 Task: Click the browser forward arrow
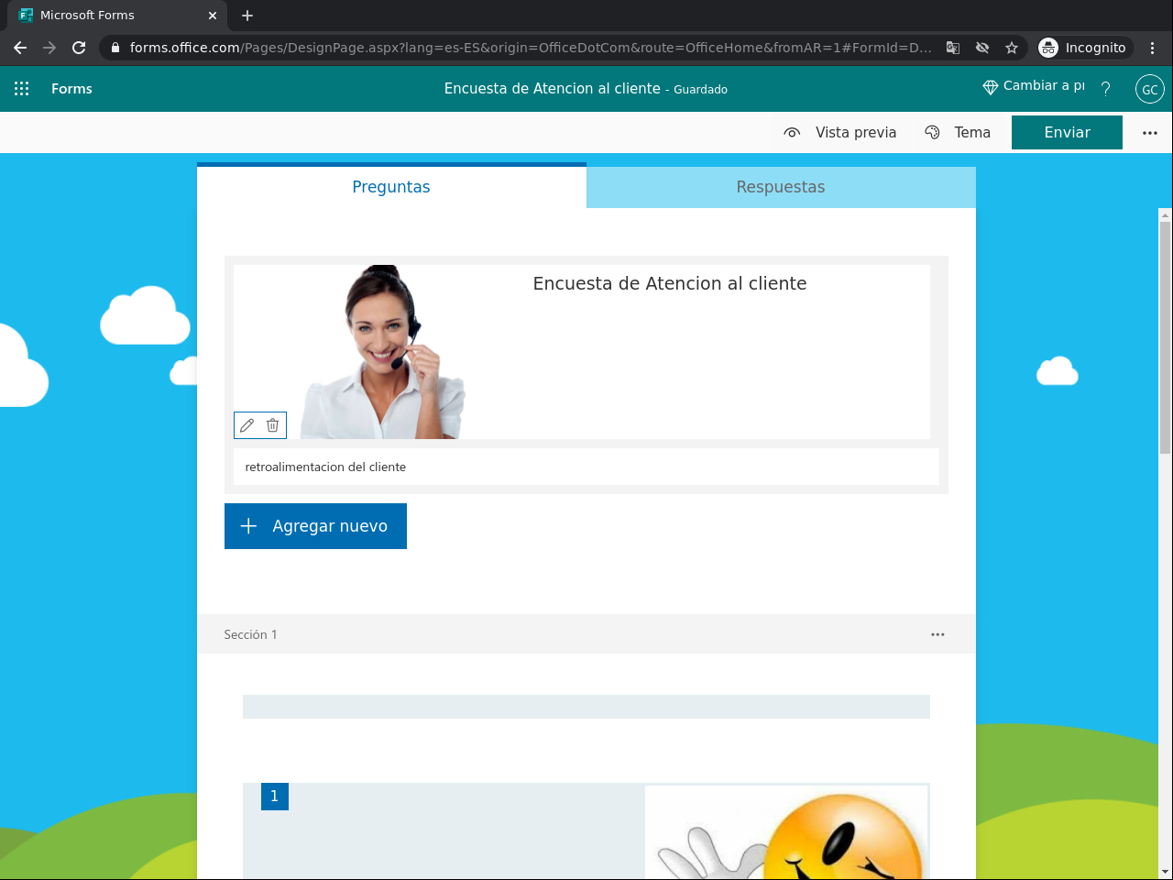click(49, 48)
